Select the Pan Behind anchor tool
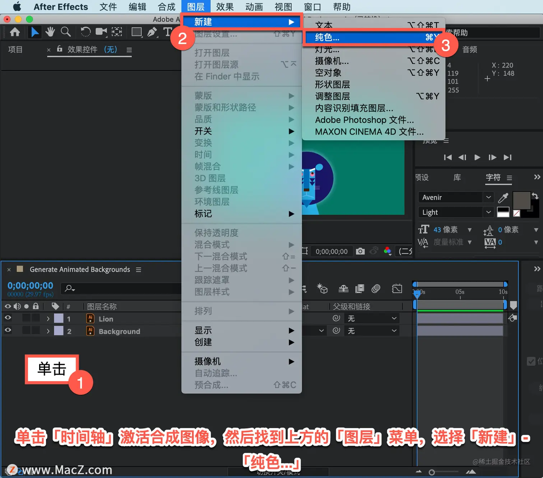Screen dimensions: 543x478 click(117, 32)
